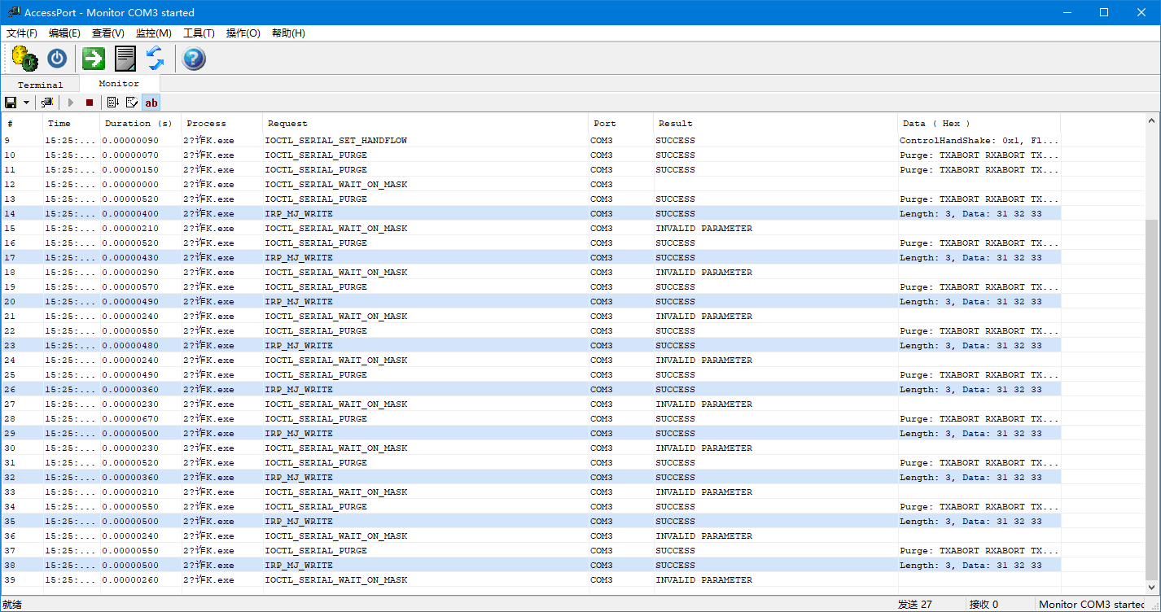The width and height of the screenshot is (1161, 612).
Task: Stop monitoring with the red square
Action: click(90, 103)
